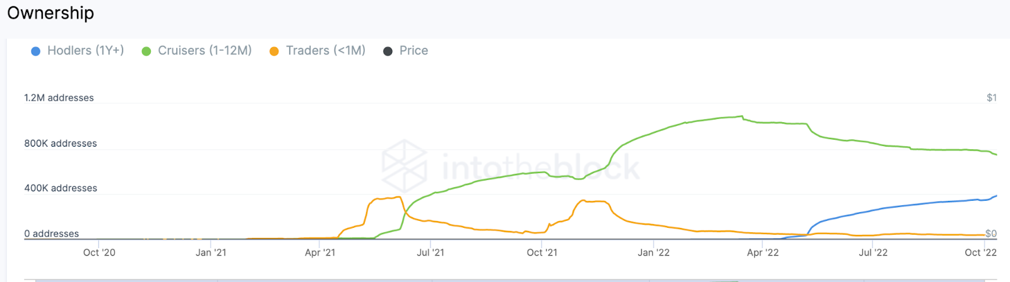
Task: Toggle the Hodlers (1Y+) series label
Action: [x=85, y=50]
